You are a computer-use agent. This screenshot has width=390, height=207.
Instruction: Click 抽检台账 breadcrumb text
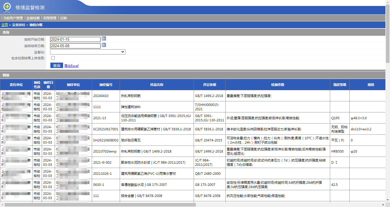pos(36,25)
